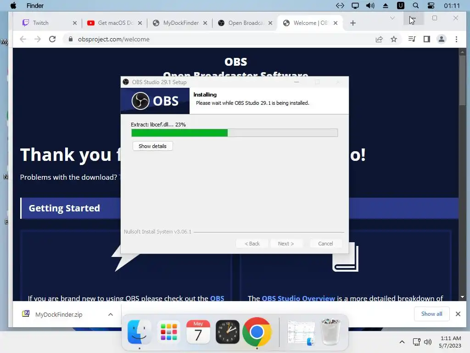Select the Welcome | OBS tab
This screenshot has height=353, width=470.
point(310,23)
